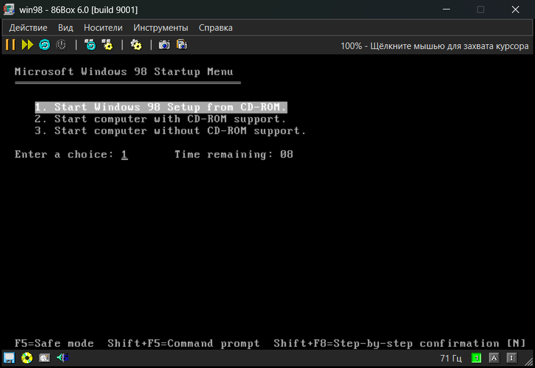This screenshot has height=368, width=535.
Task: Click the yellow fast-forward icon
Action: [27, 45]
